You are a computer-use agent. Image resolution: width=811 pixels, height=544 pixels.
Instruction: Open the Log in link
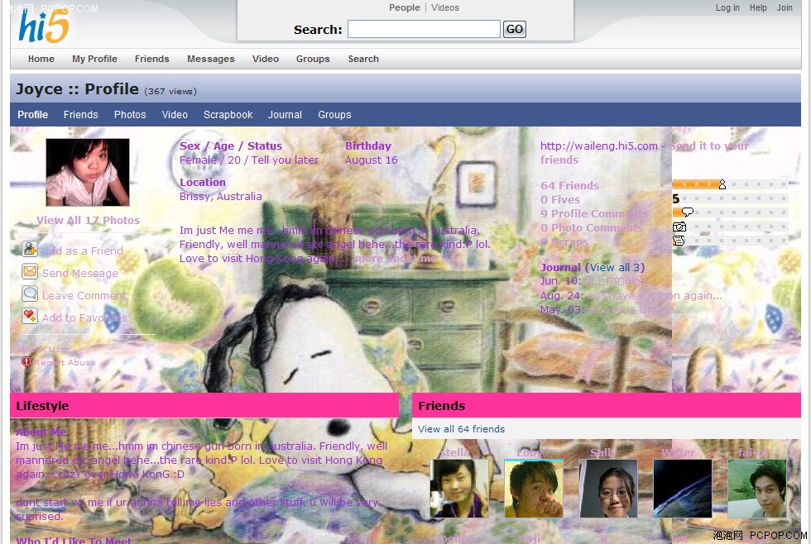pyautogui.click(x=727, y=7)
